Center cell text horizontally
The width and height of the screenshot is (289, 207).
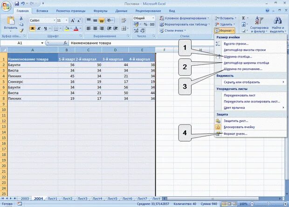(x=95, y=28)
